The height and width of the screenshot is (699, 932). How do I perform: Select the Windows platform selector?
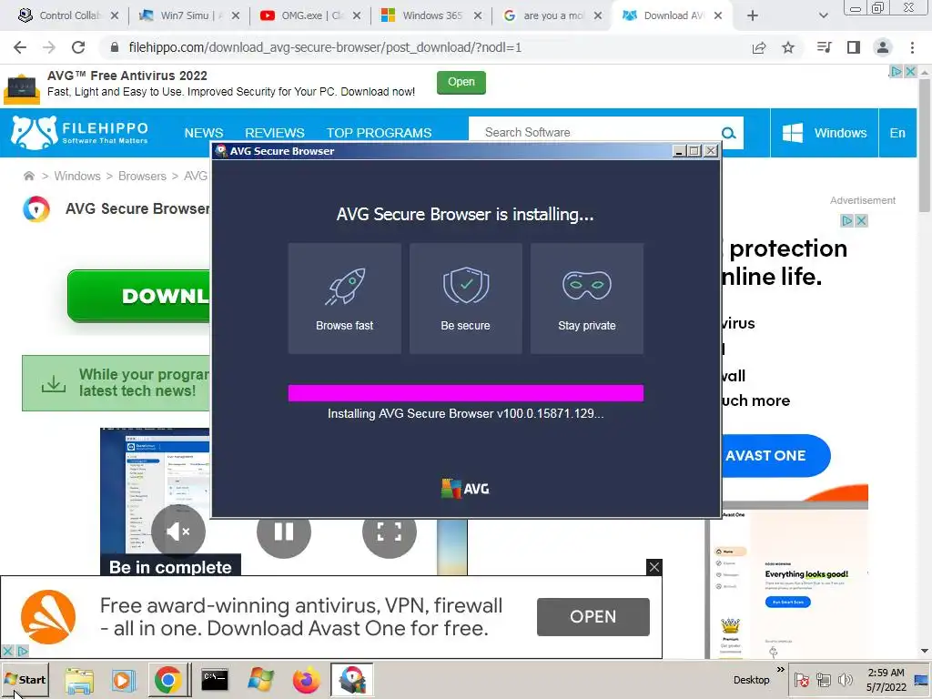pyautogui.click(x=824, y=133)
